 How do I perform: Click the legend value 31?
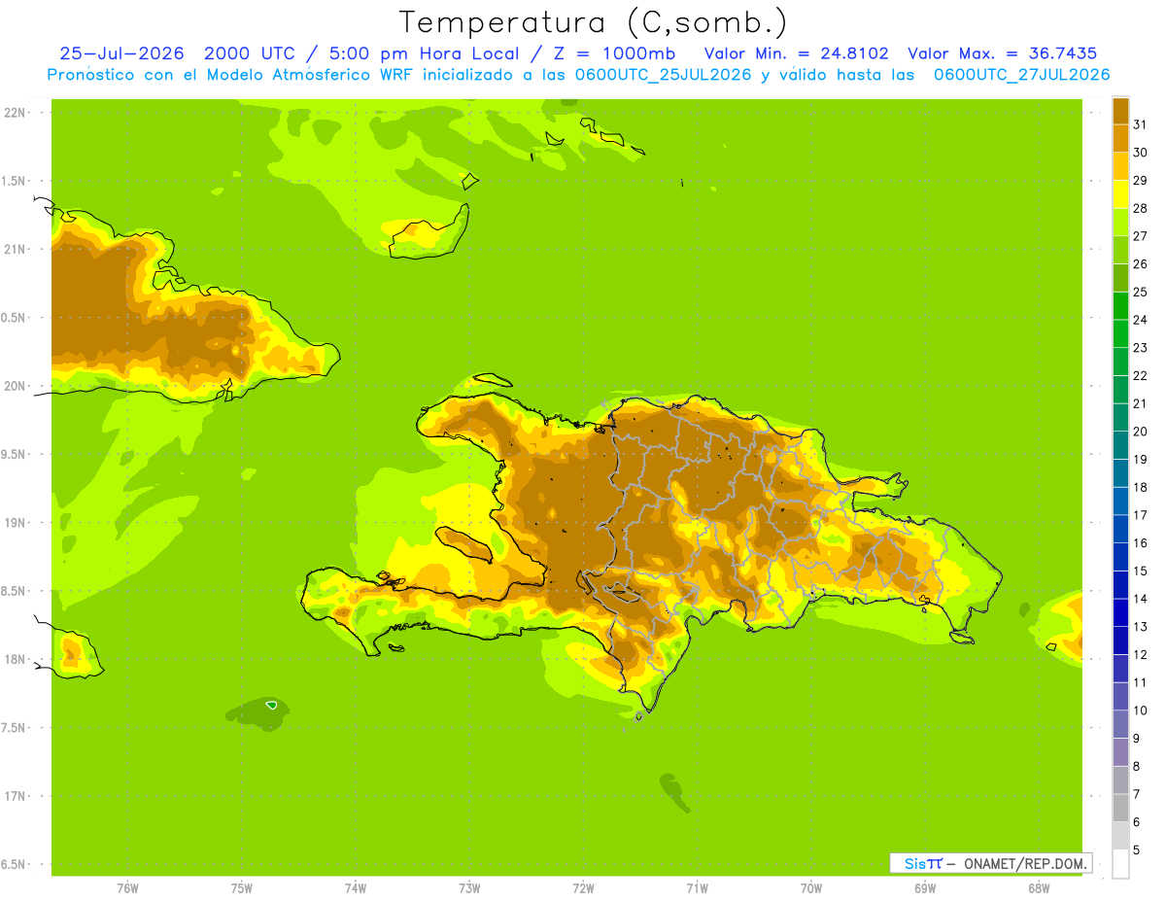coord(1141,123)
